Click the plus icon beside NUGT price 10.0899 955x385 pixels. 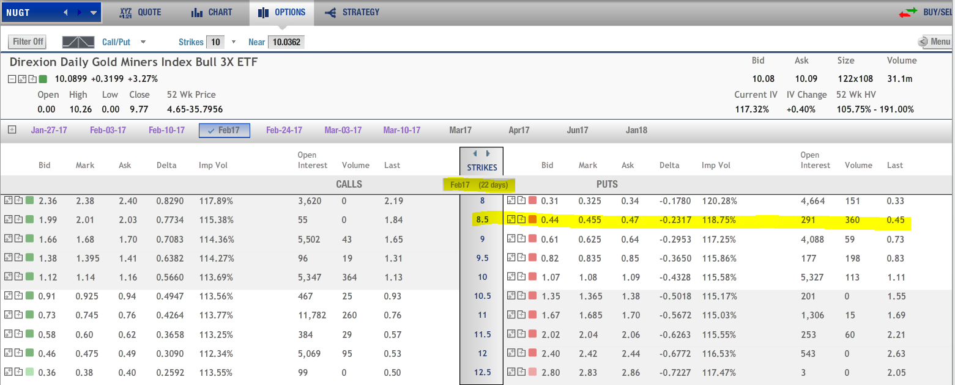(32, 79)
